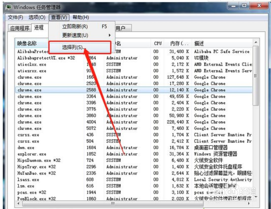Switch to the 进程 tab
The image size is (271, 209).
[x=39, y=27]
